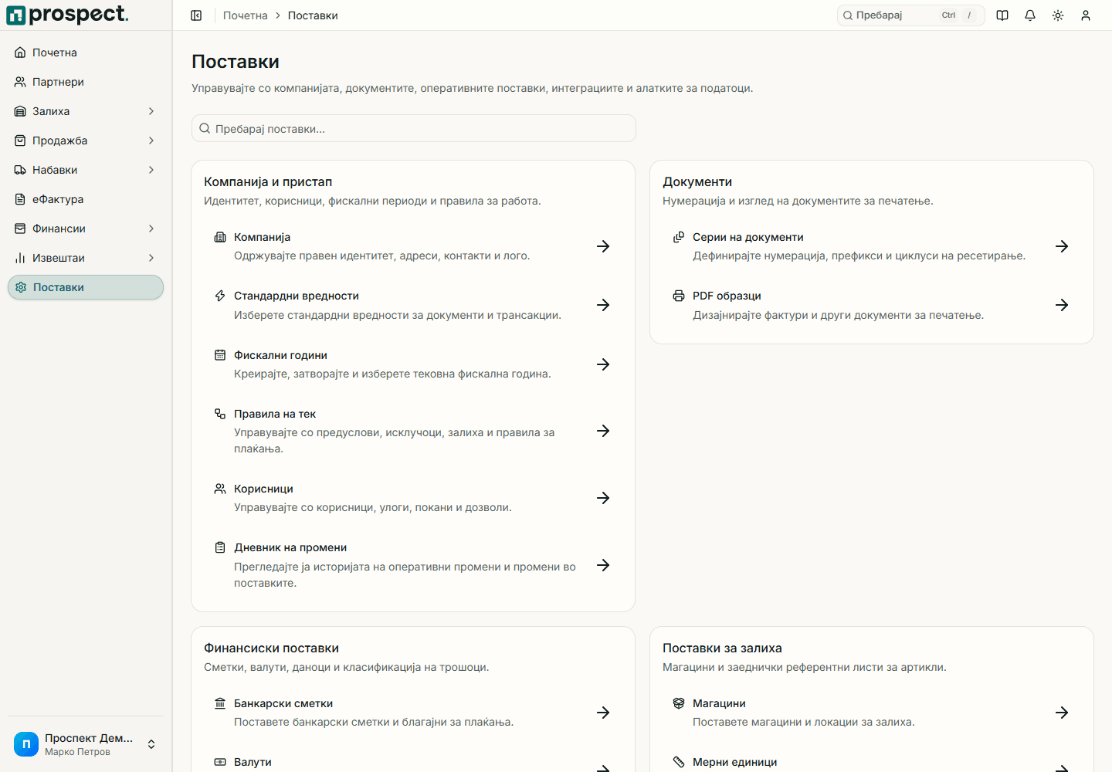Click the Магацини box icon
The height and width of the screenshot is (772, 1112).
coord(679,703)
